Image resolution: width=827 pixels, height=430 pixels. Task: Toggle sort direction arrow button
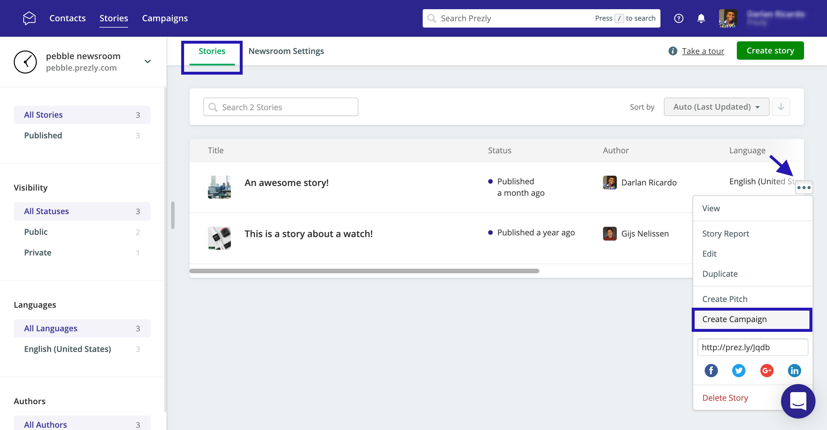point(781,107)
